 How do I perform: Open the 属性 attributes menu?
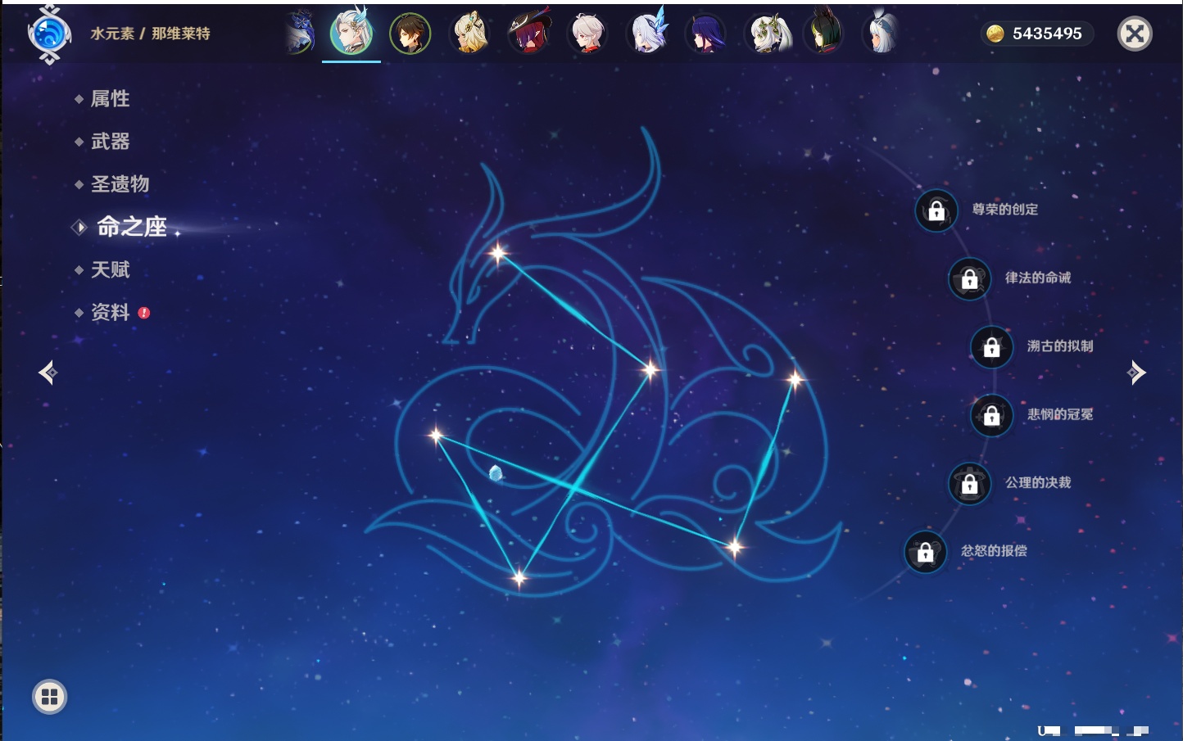pos(110,99)
